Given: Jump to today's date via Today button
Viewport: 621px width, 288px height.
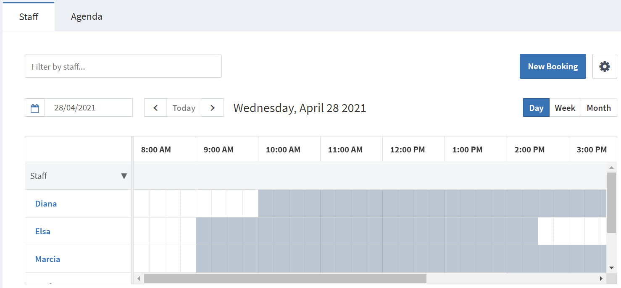Looking at the screenshot, I should [x=184, y=107].
